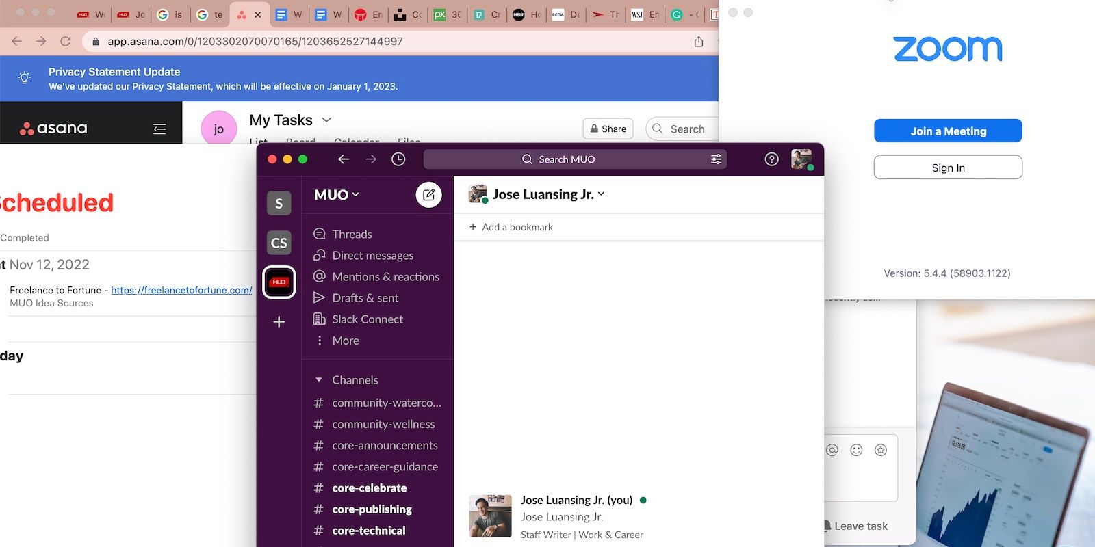Click the Jose Luansing Jr. message avatar in Slack
The image size is (1095, 547).
[x=490, y=516]
